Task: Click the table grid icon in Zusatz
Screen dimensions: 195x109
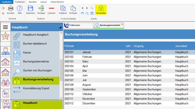Action: 92,13
